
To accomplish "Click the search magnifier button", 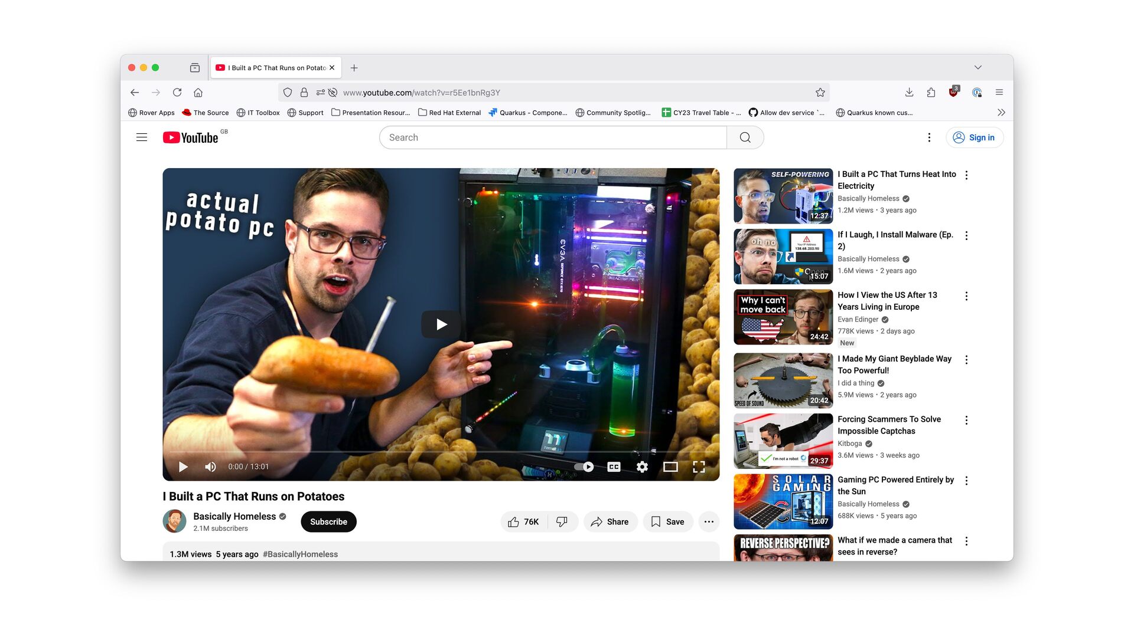I will [x=745, y=137].
